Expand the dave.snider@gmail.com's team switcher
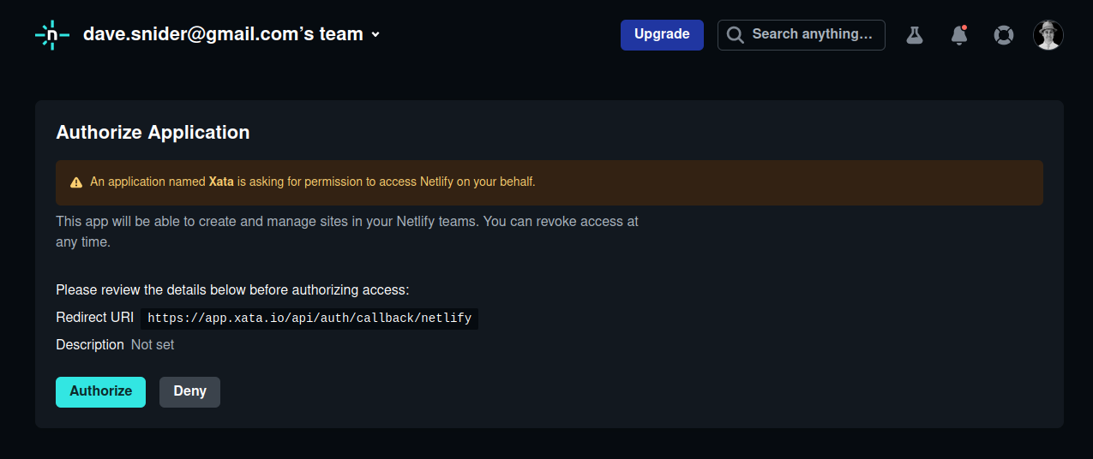 point(231,34)
